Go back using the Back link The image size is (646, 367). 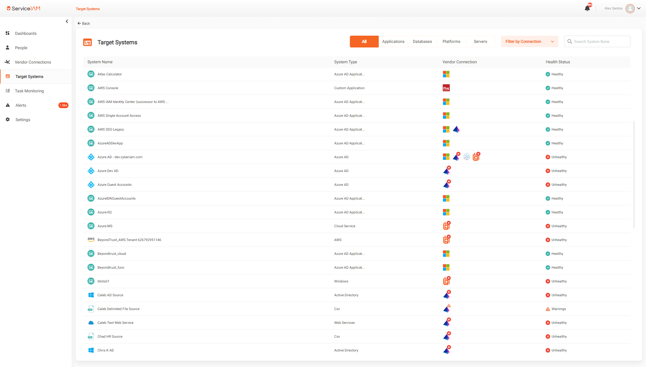pos(84,23)
